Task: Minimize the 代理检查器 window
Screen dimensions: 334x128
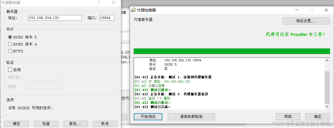Action: (x=297, y=10)
